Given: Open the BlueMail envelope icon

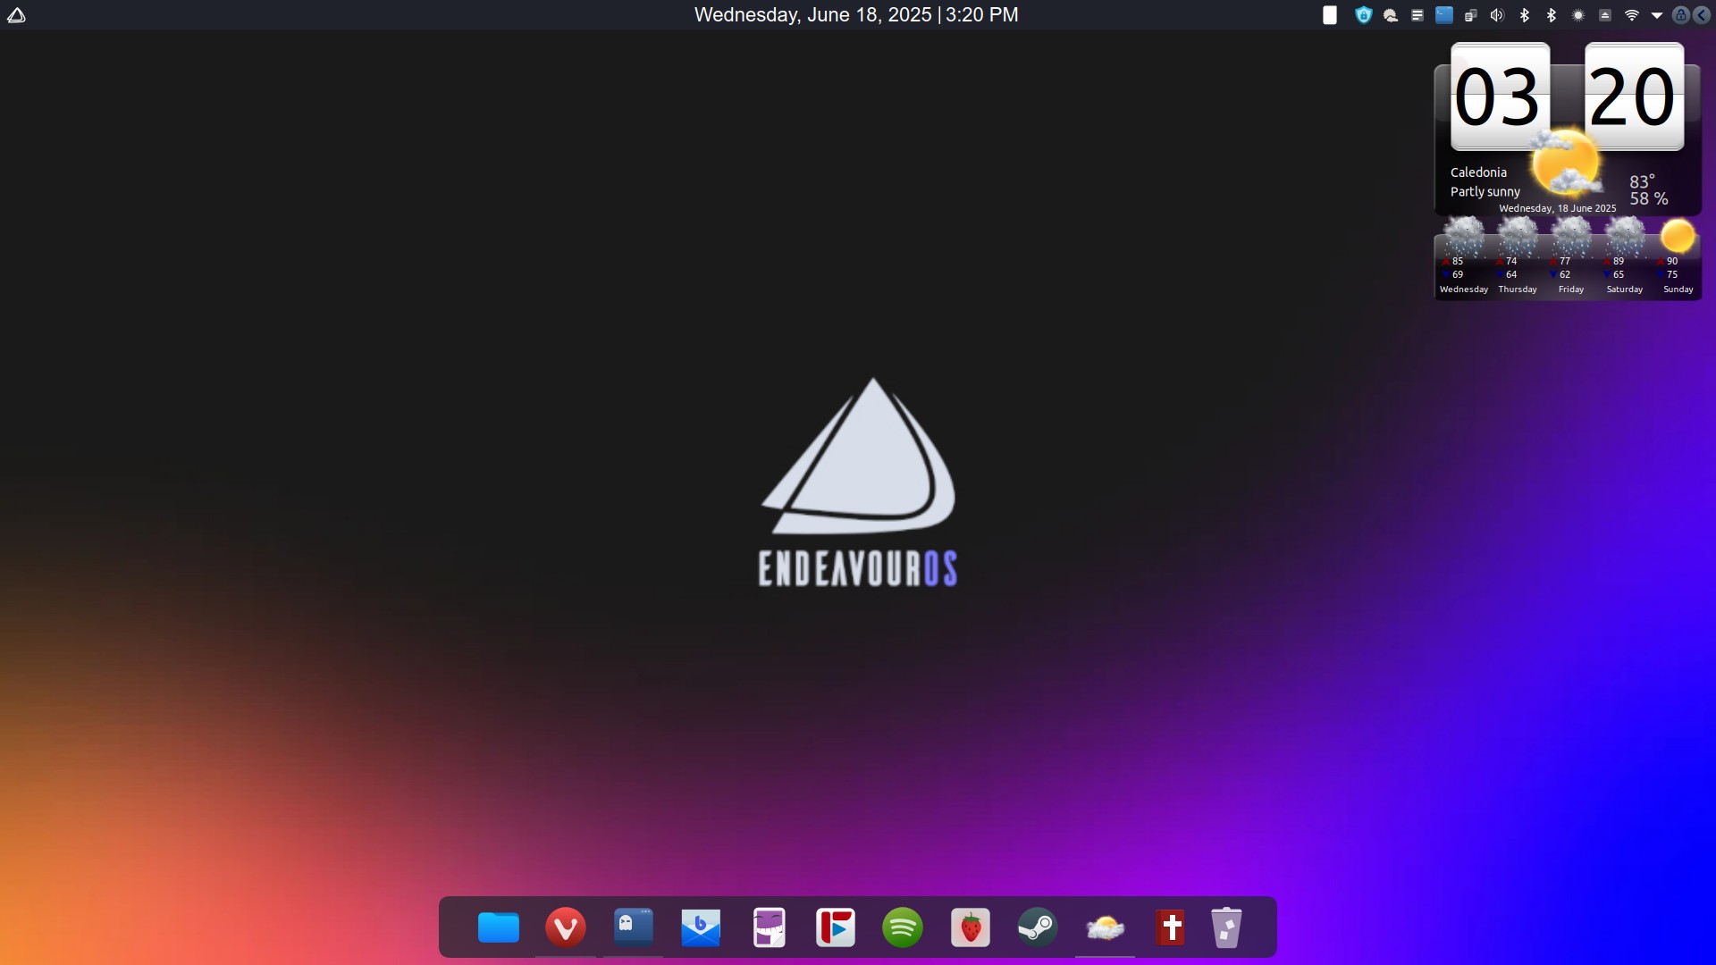Looking at the screenshot, I should click(x=701, y=927).
